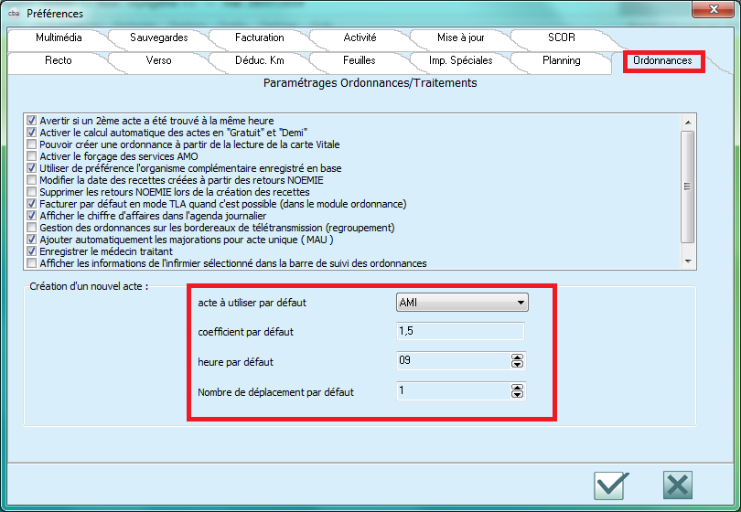
Task: Click "Création d'un nouvel acte :" label
Action: click(89, 286)
